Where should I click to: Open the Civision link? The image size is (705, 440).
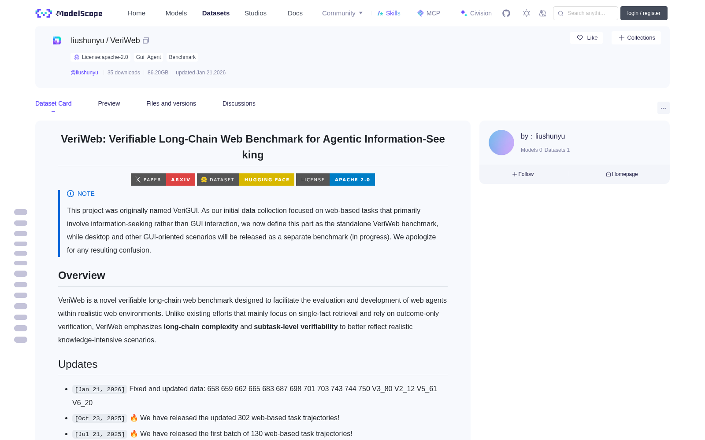[475, 13]
